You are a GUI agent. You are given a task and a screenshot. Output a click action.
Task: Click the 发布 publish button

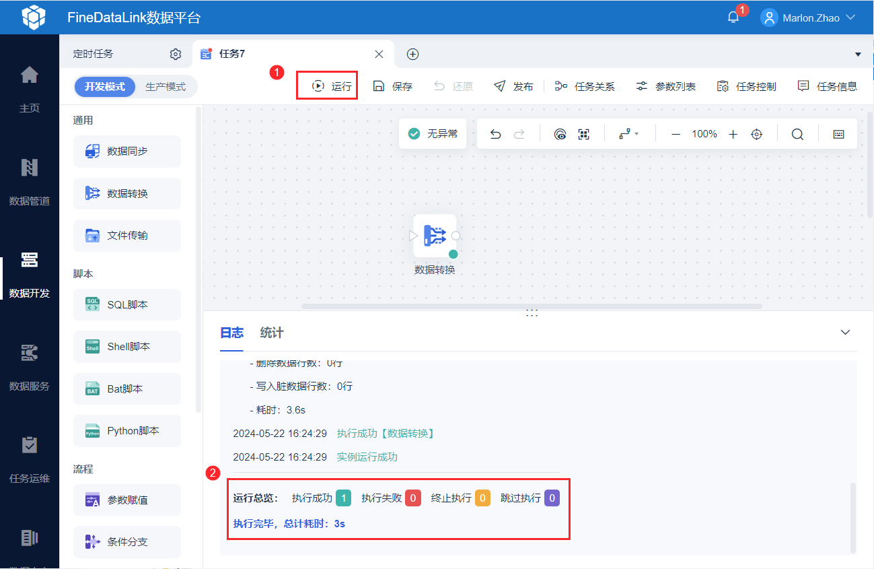pos(513,86)
